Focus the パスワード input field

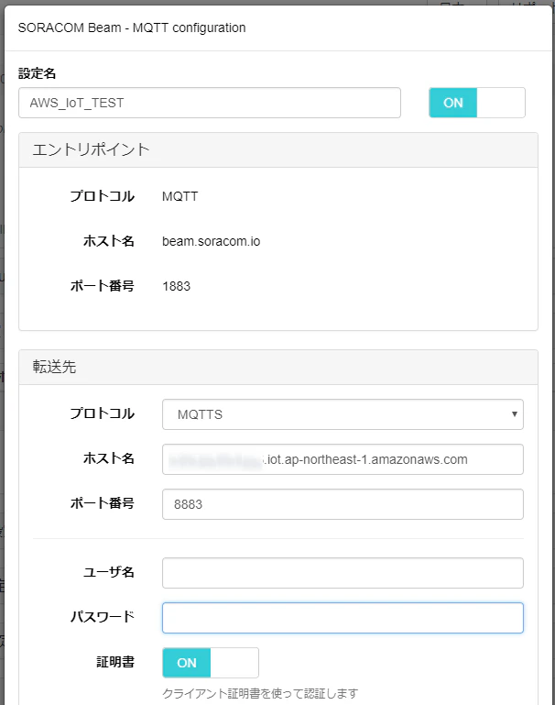(x=343, y=618)
